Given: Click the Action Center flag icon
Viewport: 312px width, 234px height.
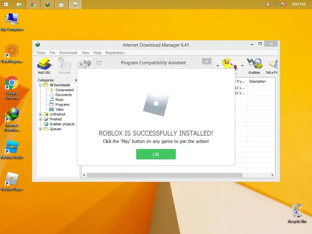Looking at the screenshot, I should click(x=283, y=4).
